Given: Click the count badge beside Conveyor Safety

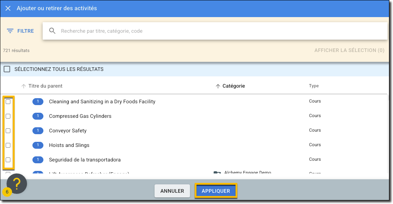Looking at the screenshot, I should pyautogui.click(x=38, y=131).
